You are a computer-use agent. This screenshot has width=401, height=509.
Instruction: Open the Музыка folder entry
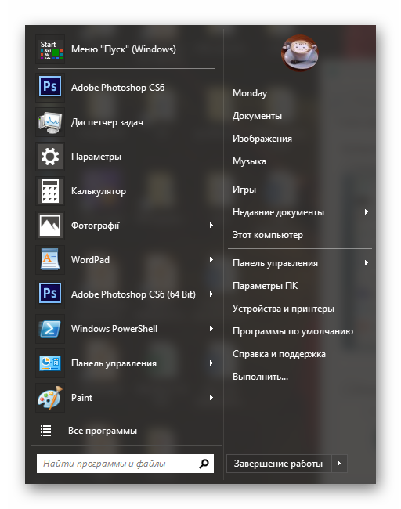coord(249,161)
